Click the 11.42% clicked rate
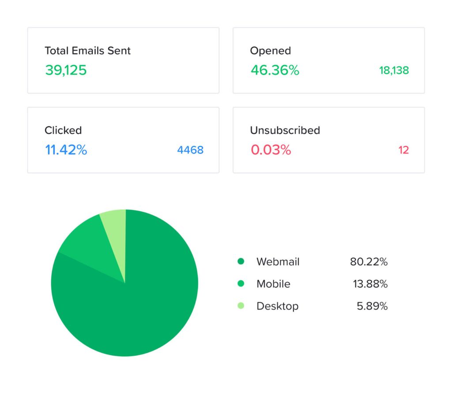Viewport: 452px width, 410px height. [x=66, y=150]
